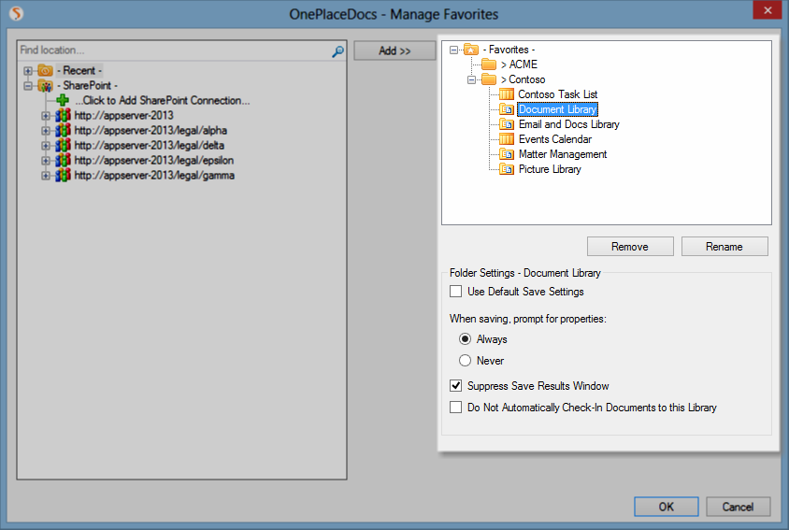789x530 pixels.
Task: Click the Events Calendar list icon
Action: coord(507,139)
